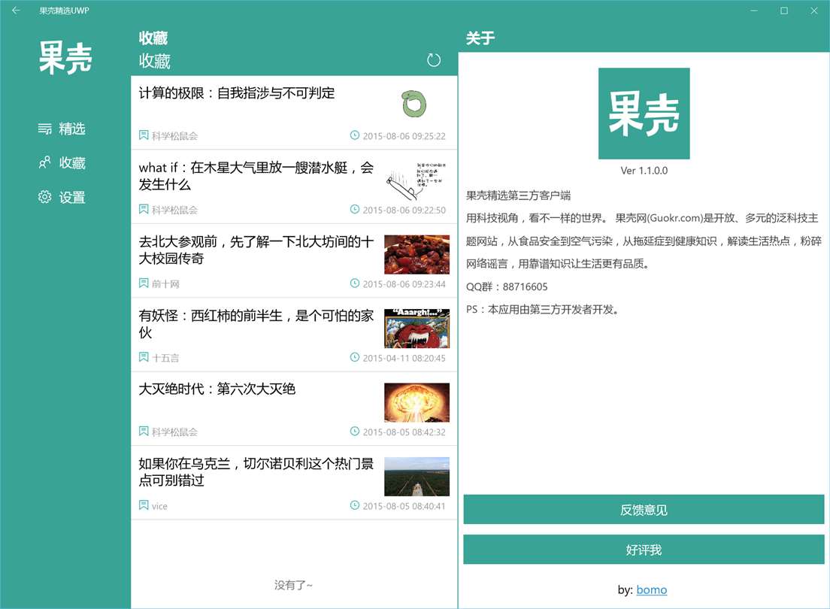830x609 pixels.
Task: Click the back arrow in the title bar
Action: point(16,10)
